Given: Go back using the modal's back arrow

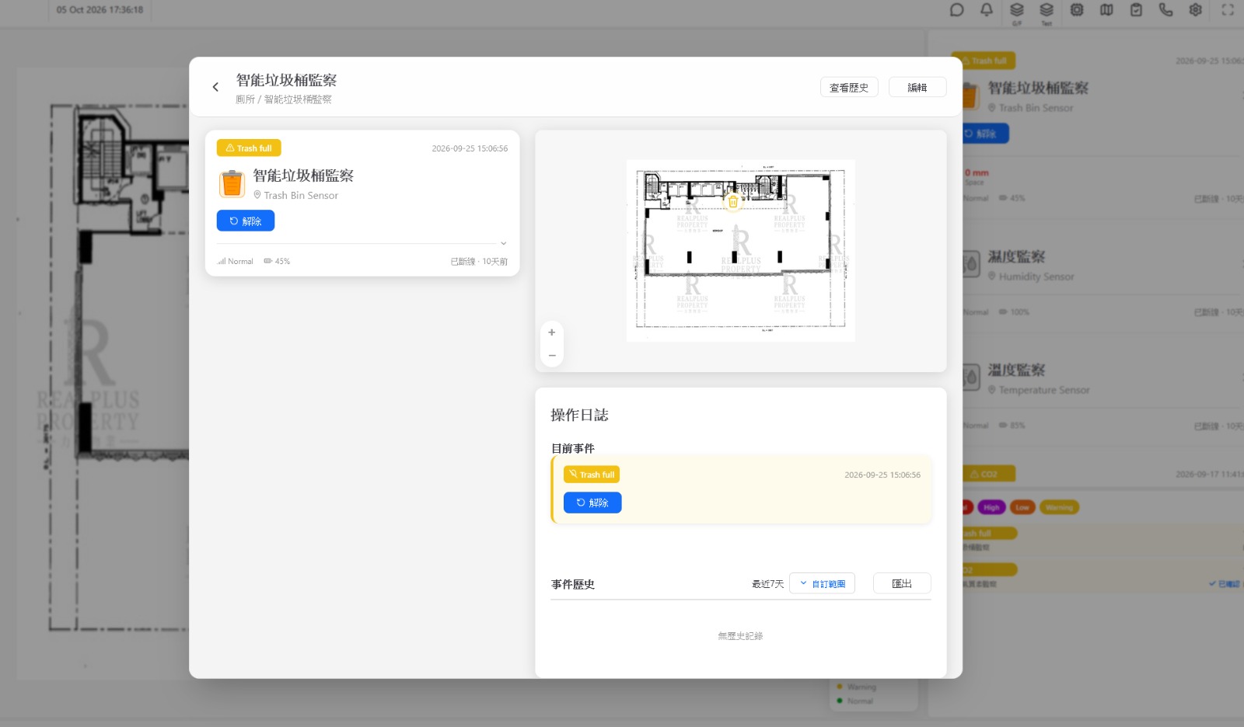Looking at the screenshot, I should tap(215, 87).
